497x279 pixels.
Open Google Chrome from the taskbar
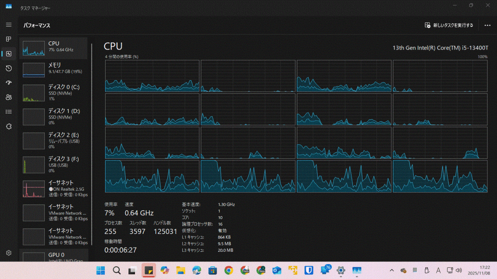click(228, 270)
